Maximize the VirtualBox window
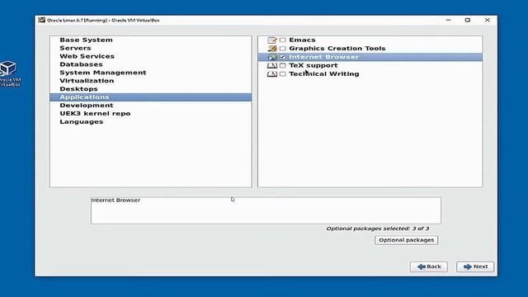Image resolution: width=528 pixels, height=297 pixels. click(x=468, y=20)
